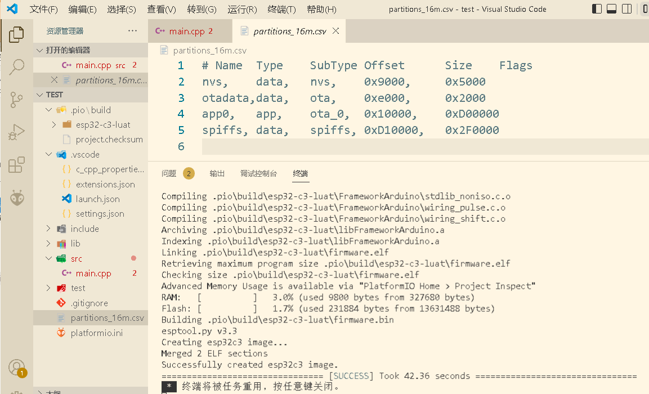Open the 转到(G) menu
The height and width of the screenshot is (394, 649).
202,9
